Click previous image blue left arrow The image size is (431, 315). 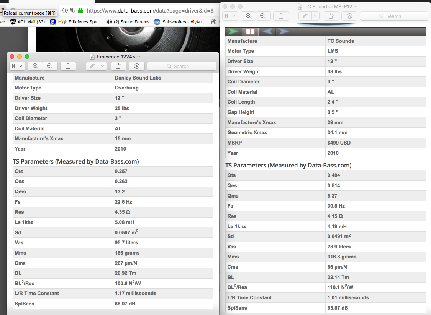(267, 31)
